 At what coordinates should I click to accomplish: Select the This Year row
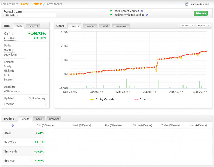coord(107,161)
